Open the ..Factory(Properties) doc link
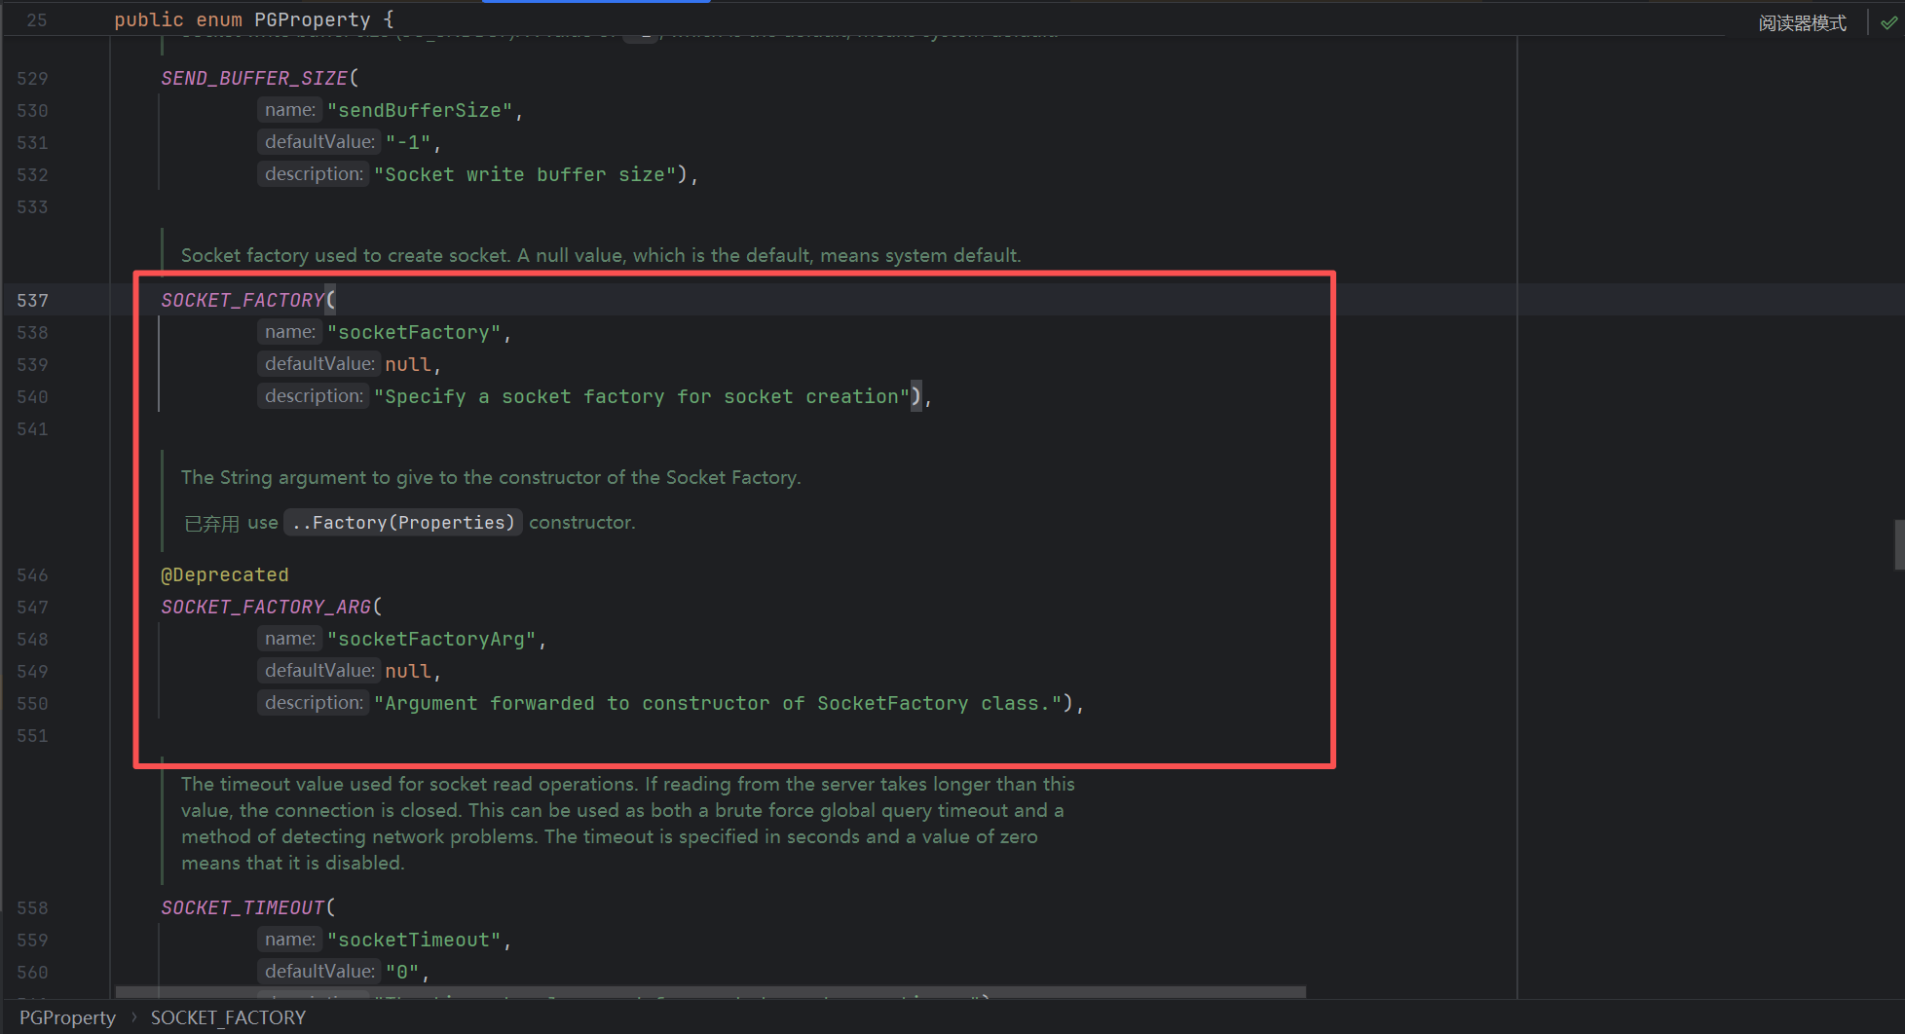The height and width of the screenshot is (1034, 1905). (x=403, y=523)
